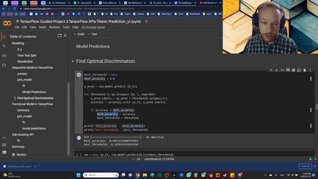The image size is (318, 179).
Task: Go to Sequential Model in TensorFlow
Action: click(32, 68)
